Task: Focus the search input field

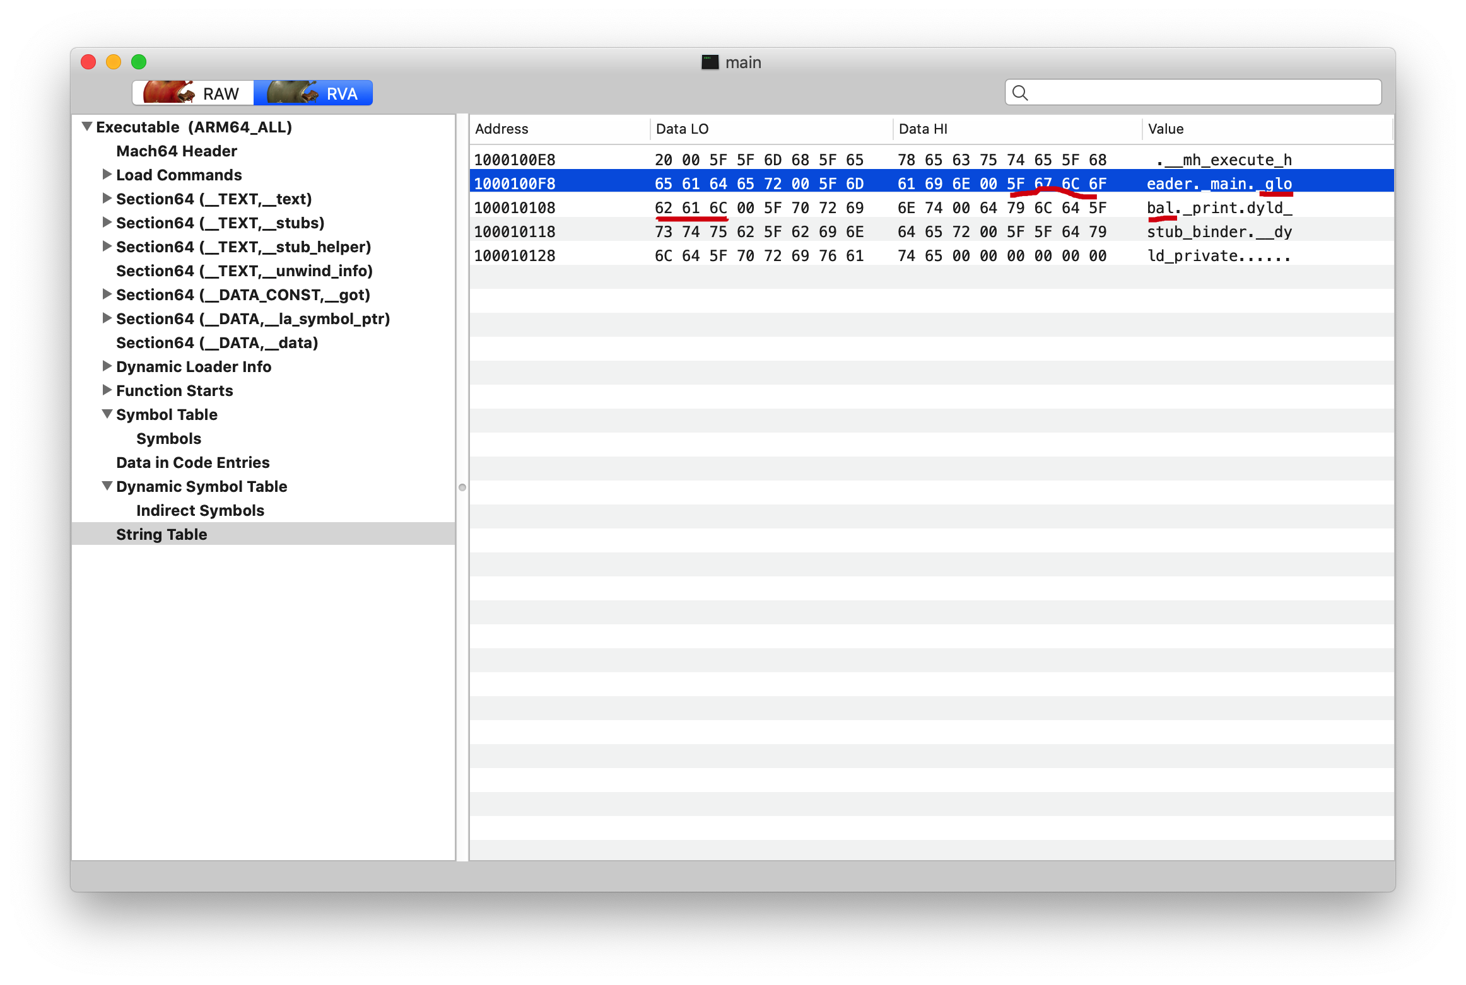Action: pyautogui.click(x=1193, y=93)
